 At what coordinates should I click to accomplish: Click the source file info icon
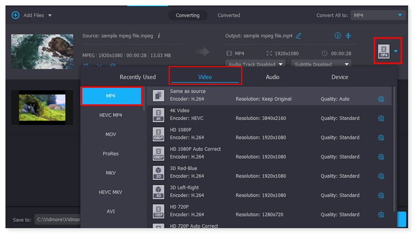pyautogui.click(x=159, y=36)
